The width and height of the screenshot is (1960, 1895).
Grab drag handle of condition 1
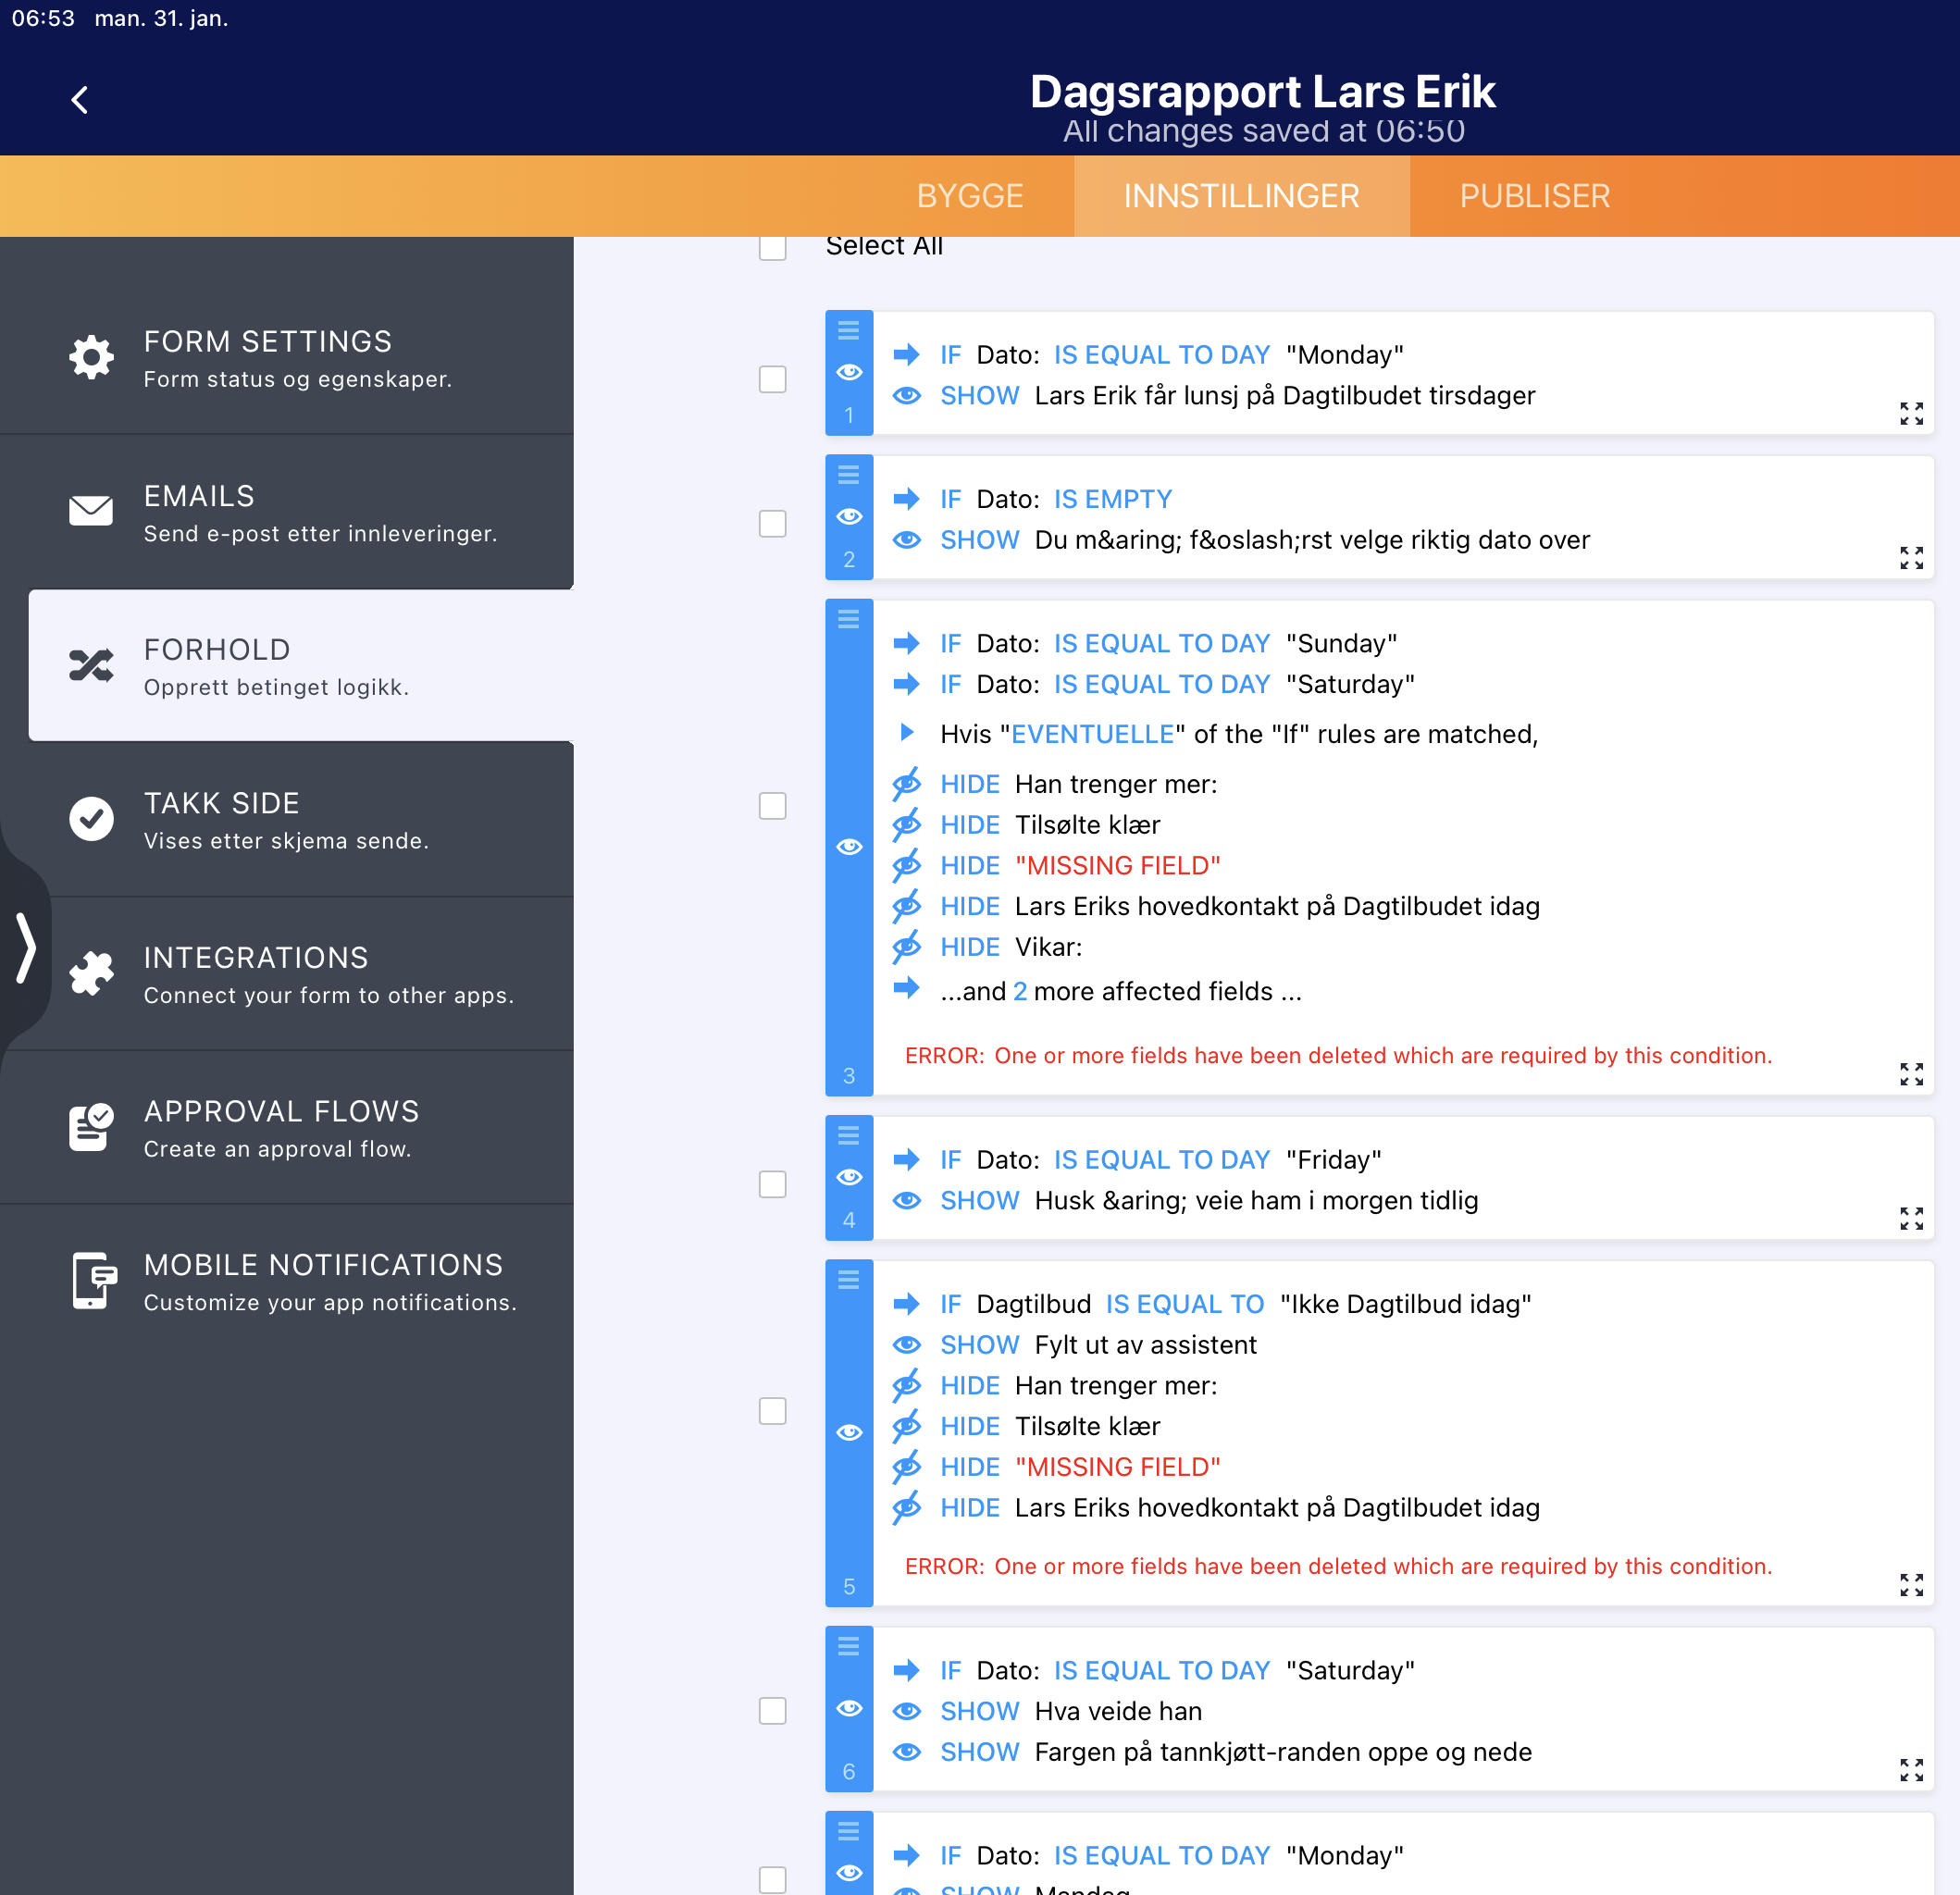848,330
